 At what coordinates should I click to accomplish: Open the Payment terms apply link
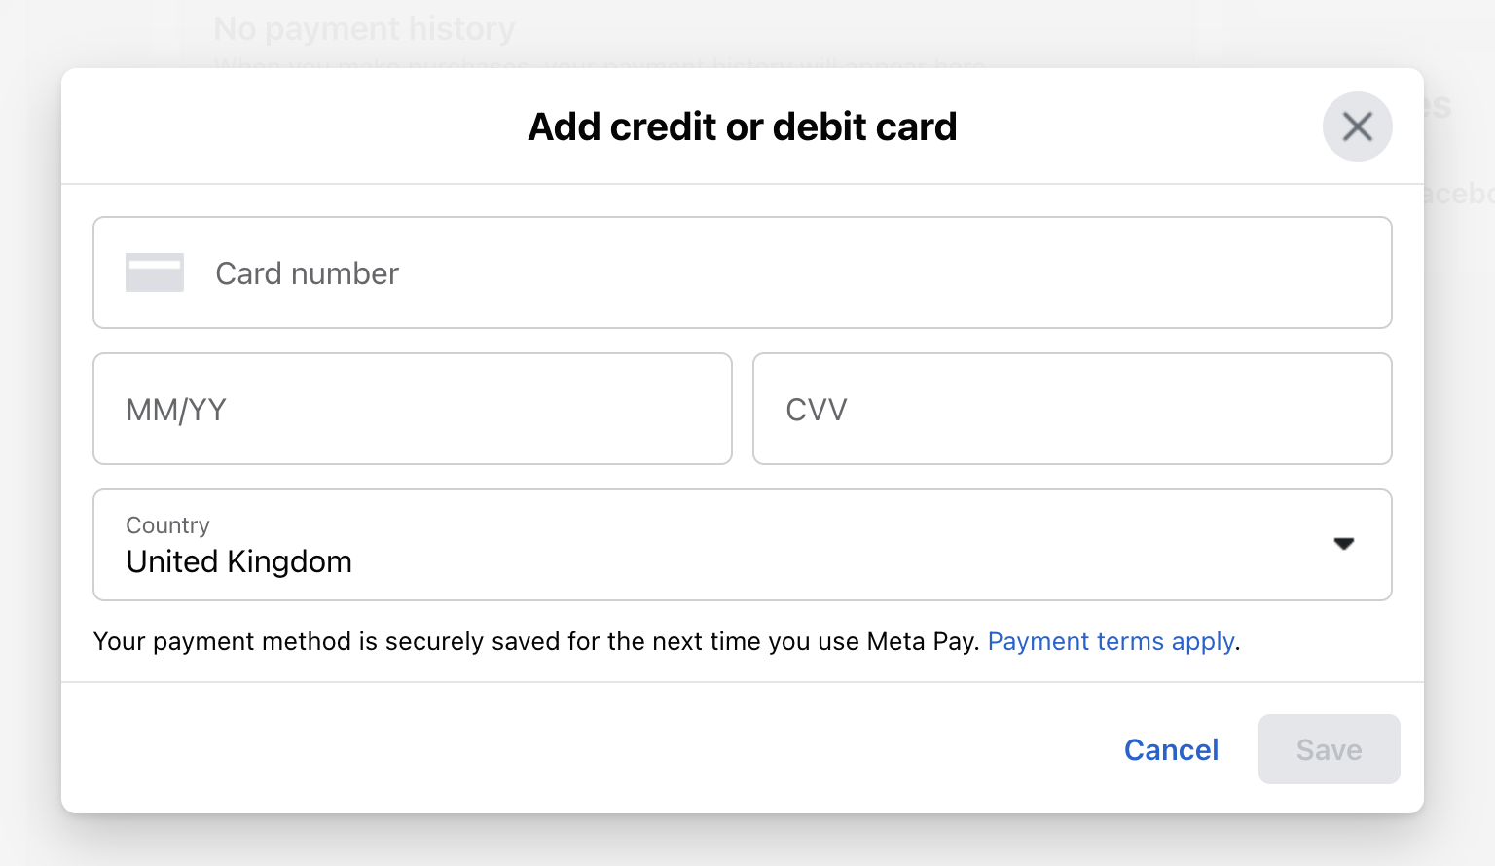1112,642
